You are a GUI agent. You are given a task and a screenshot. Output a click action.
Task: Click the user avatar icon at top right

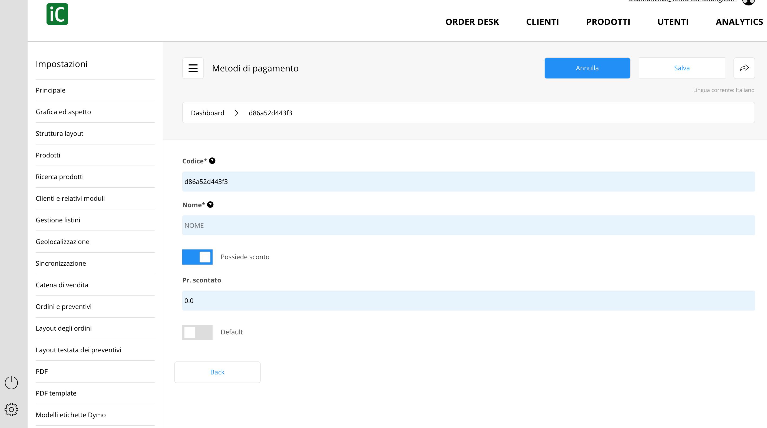(748, 2)
